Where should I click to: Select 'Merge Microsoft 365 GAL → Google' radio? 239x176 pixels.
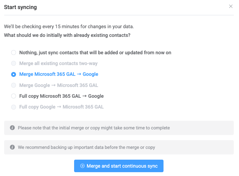click(x=14, y=74)
